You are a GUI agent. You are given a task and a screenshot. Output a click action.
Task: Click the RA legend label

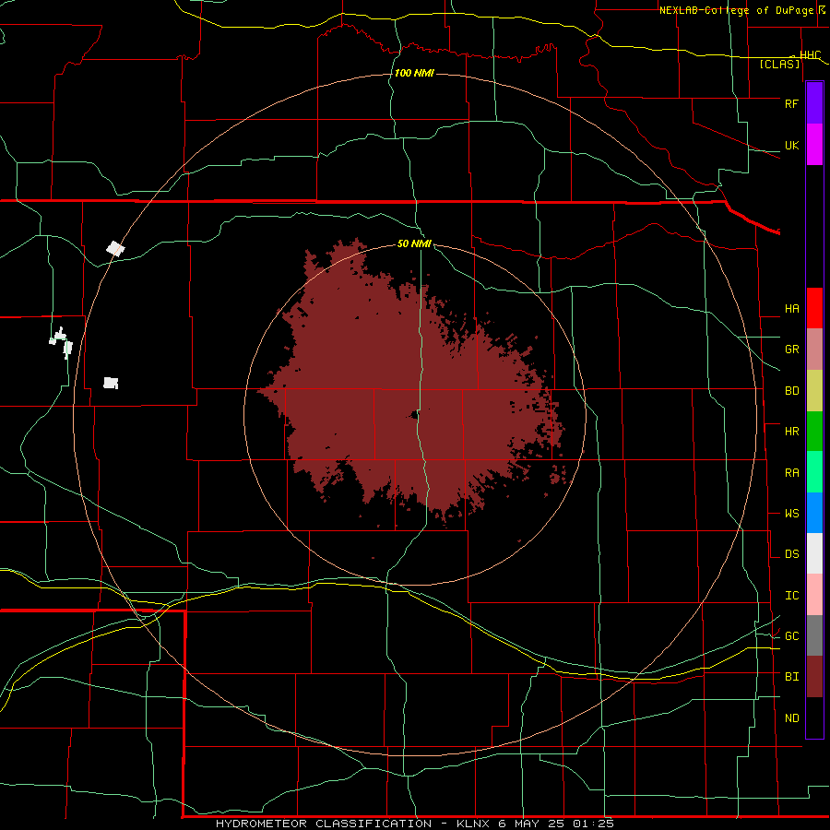791,473
